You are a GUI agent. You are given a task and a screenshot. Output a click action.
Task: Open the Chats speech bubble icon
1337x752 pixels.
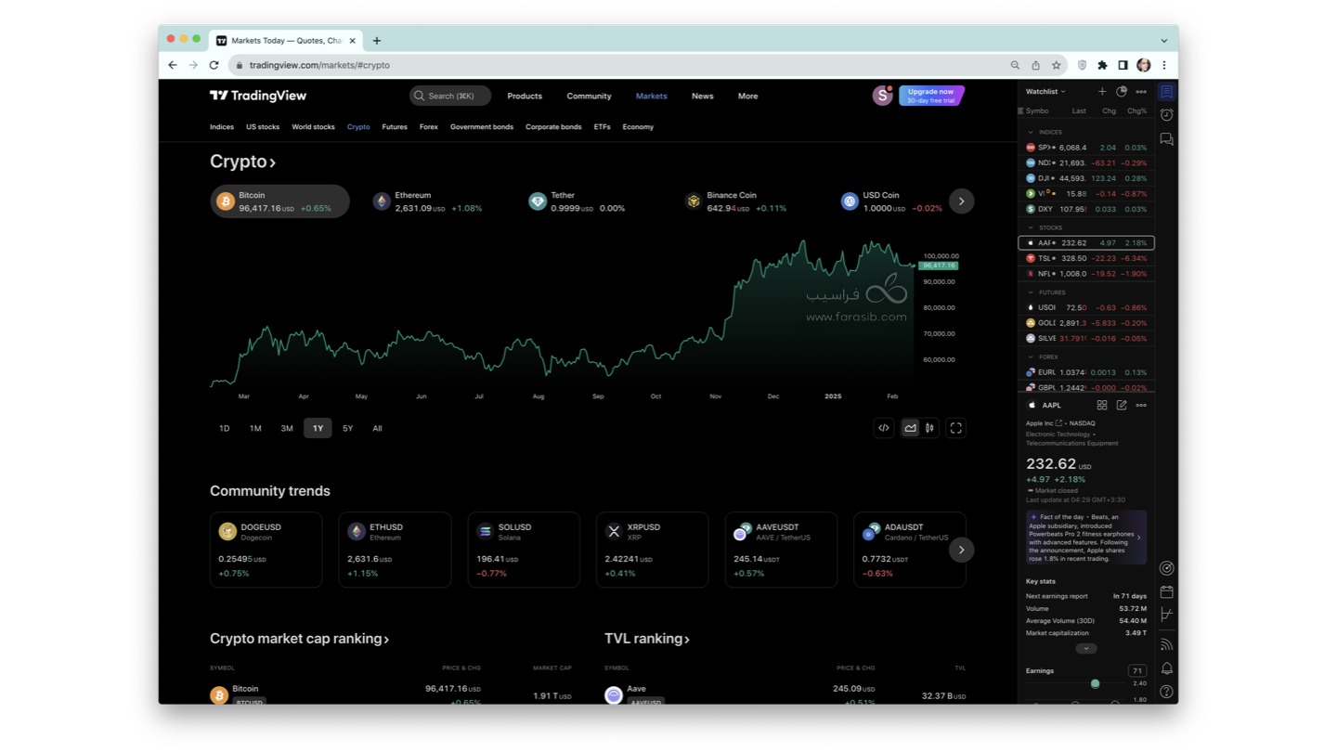point(1166,139)
